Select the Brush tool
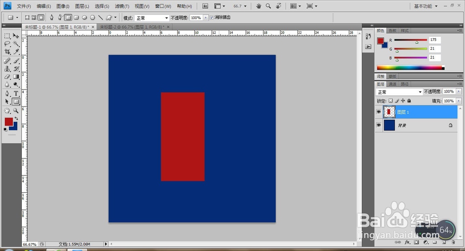The image size is (465, 251). point(16,61)
